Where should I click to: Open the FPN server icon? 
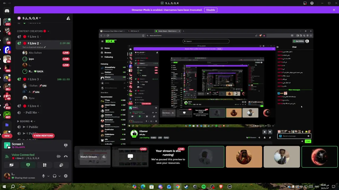click(x=7, y=96)
